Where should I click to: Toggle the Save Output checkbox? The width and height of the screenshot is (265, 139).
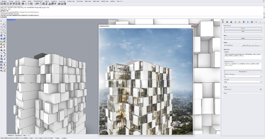pyautogui.click(x=261, y=89)
